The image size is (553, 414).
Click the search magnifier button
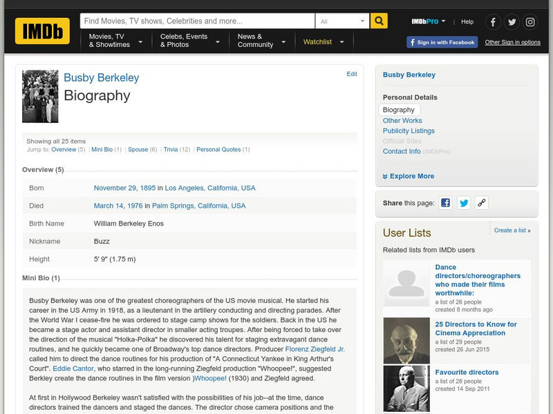379,21
